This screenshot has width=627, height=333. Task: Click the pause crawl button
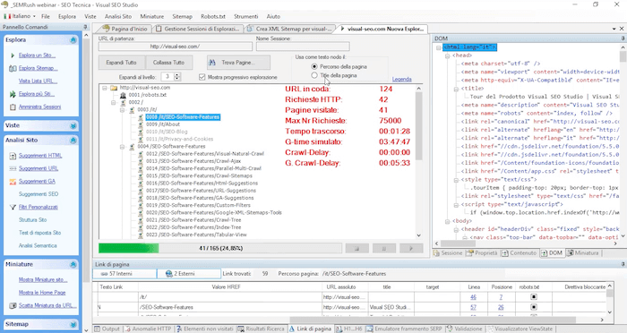coord(384,248)
